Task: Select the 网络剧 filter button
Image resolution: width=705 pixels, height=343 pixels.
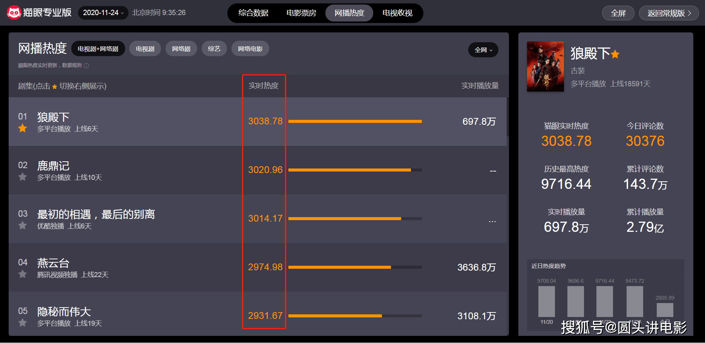Action: pyautogui.click(x=181, y=49)
